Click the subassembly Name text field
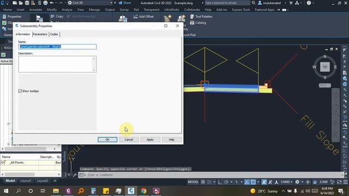The height and width of the screenshot is (196, 349). [x=57, y=47]
